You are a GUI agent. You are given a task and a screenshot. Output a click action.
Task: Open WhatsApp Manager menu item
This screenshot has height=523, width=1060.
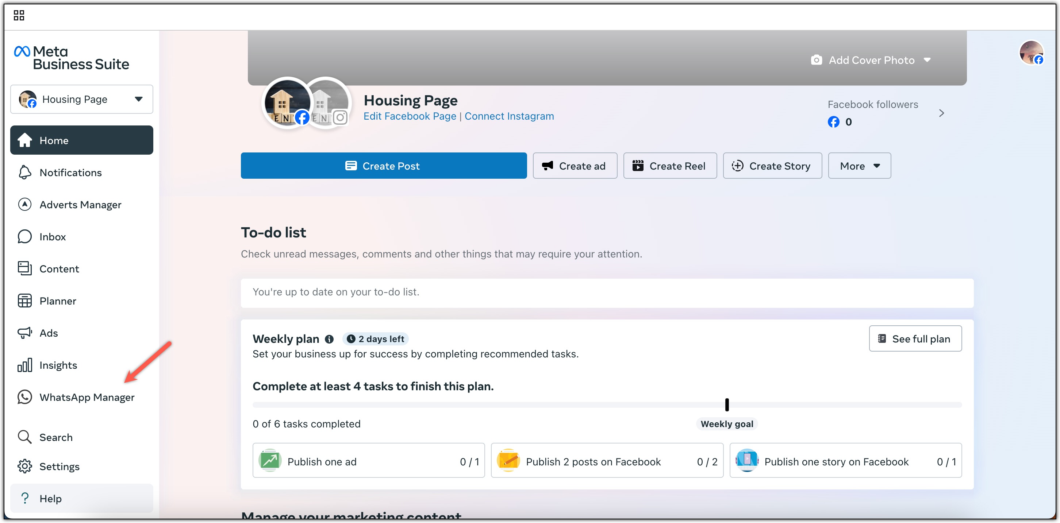pyautogui.click(x=81, y=397)
